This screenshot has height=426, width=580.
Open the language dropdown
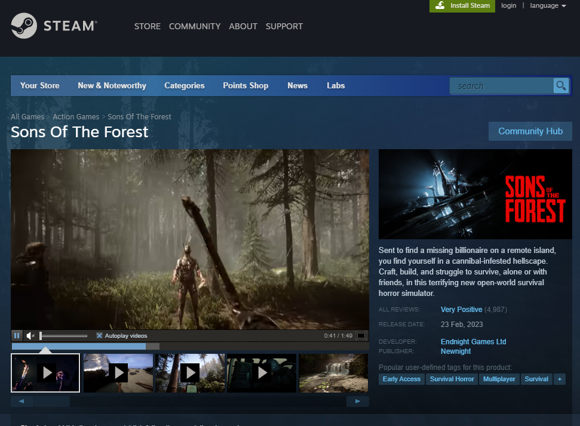coord(547,5)
